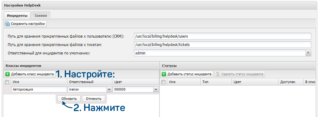The height and width of the screenshot is (117, 319).
Task: Click the Имя field containing Авторизация
Action: tap(39, 89)
